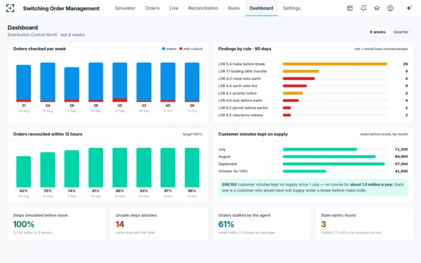Click the LSR 6.5 clearance release label
This screenshot has width=421, height=263.
(x=241, y=115)
